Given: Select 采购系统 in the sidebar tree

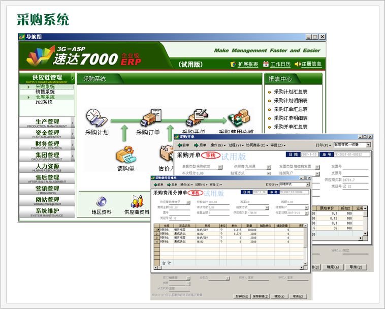Looking at the screenshot, I should point(45,87).
